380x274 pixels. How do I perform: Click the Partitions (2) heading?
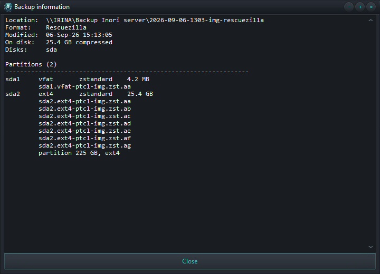tap(31, 64)
